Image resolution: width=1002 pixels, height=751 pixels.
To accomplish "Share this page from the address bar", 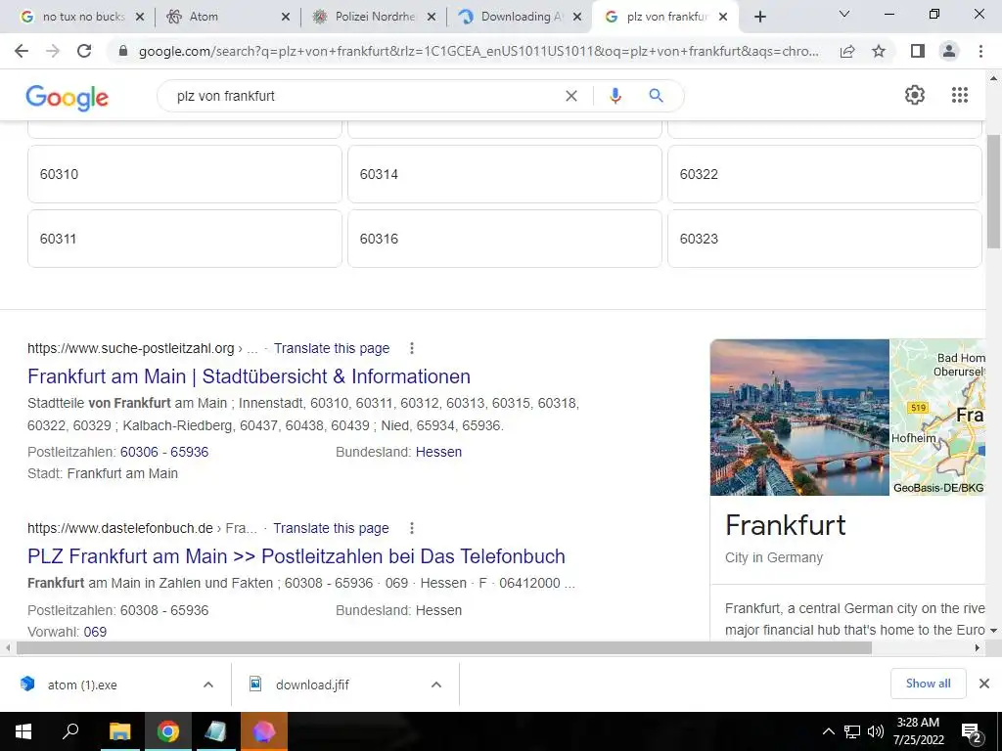I will pos(847,51).
